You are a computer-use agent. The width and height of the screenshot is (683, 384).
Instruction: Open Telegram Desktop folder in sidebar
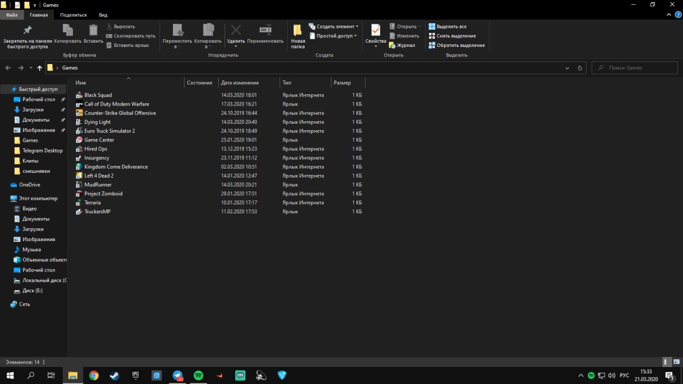[43, 150]
